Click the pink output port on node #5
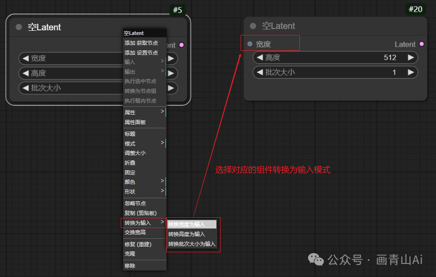The height and width of the screenshot is (277, 436). tap(181, 45)
